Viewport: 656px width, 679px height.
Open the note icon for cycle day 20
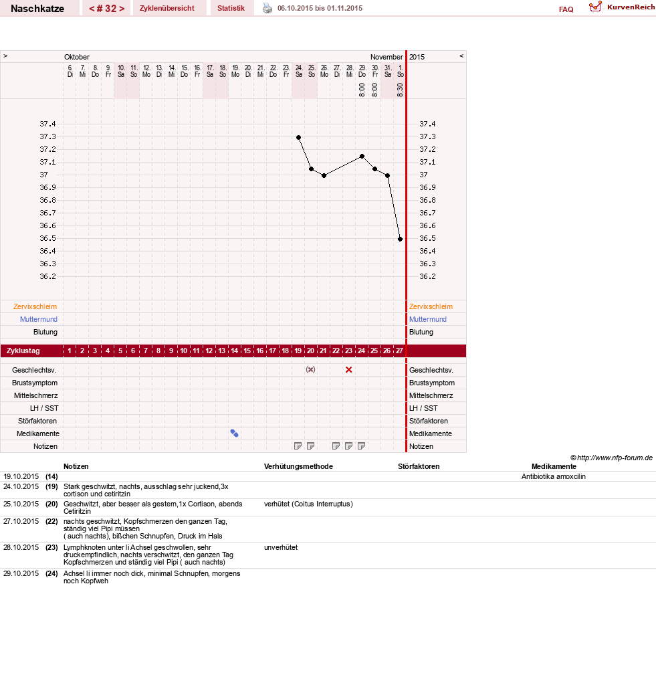coord(310,446)
